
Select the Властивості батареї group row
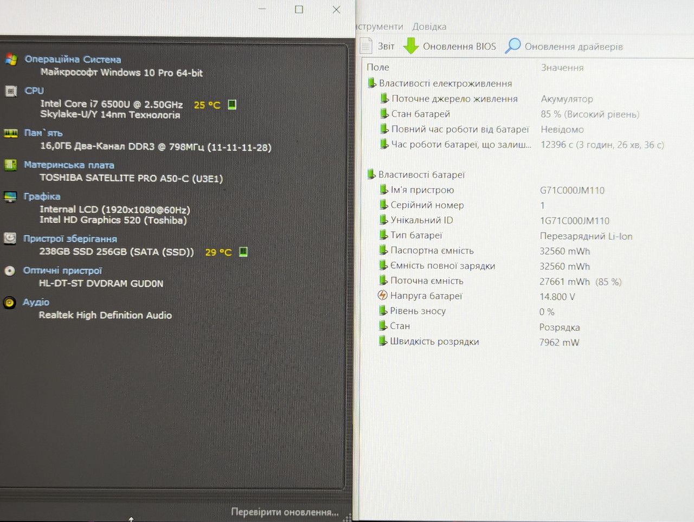pyautogui.click(x=422, y=175)
